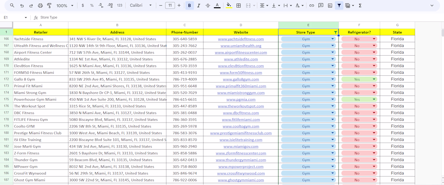This screenshot has width=444, height=185.
Task: Open the search menus magnifier tool
Action: [12, 5]
